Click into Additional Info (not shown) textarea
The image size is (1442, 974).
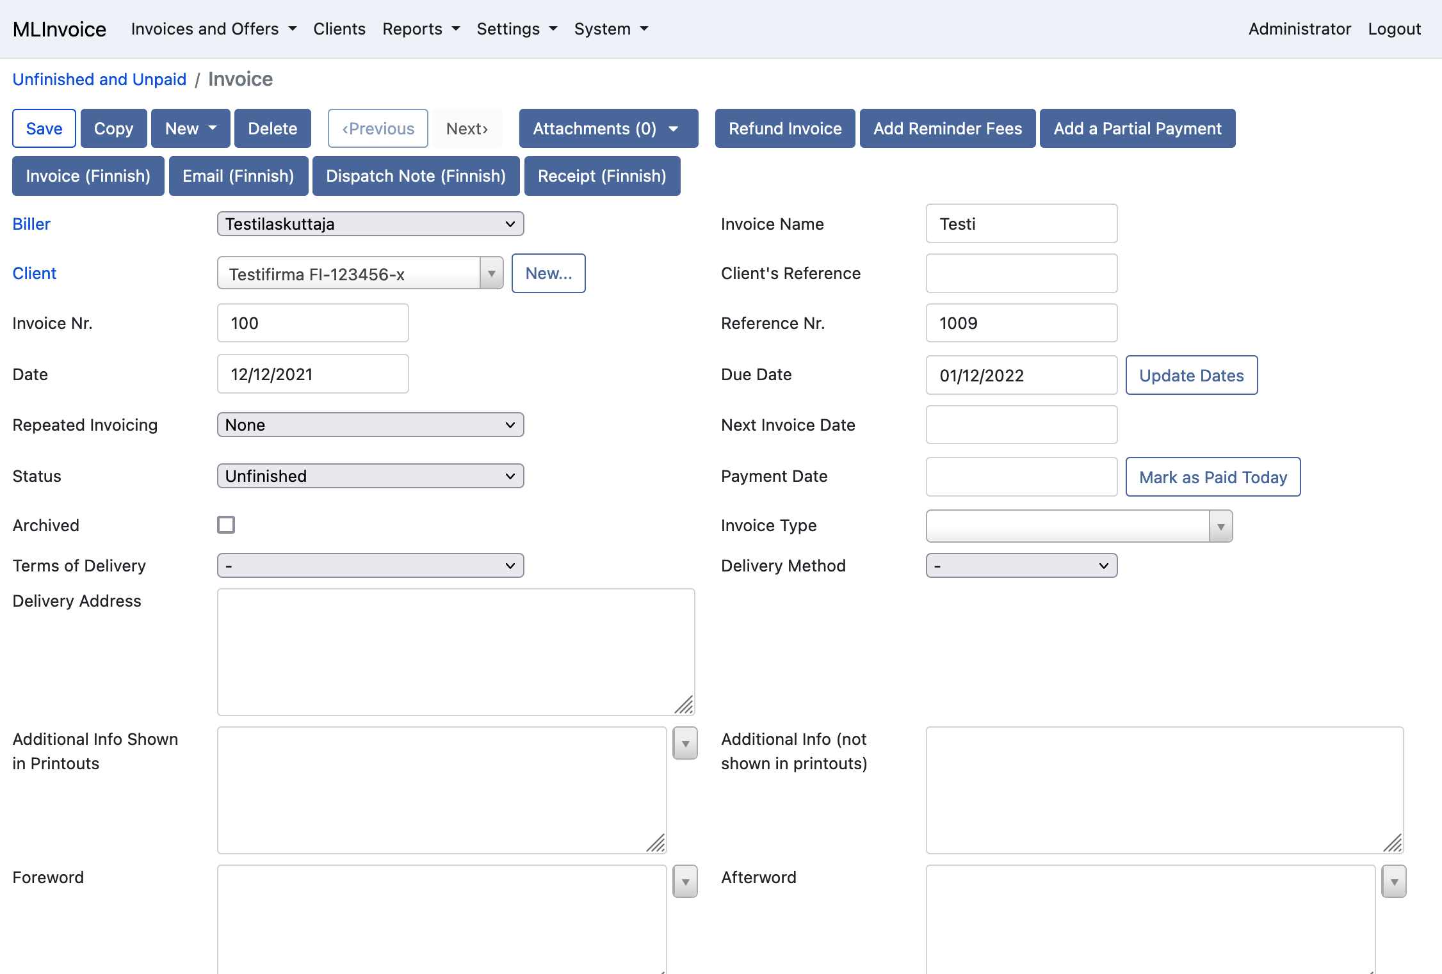1165,790
